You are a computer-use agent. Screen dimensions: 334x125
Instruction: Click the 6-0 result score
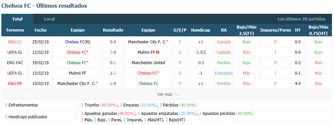(113, 83)
